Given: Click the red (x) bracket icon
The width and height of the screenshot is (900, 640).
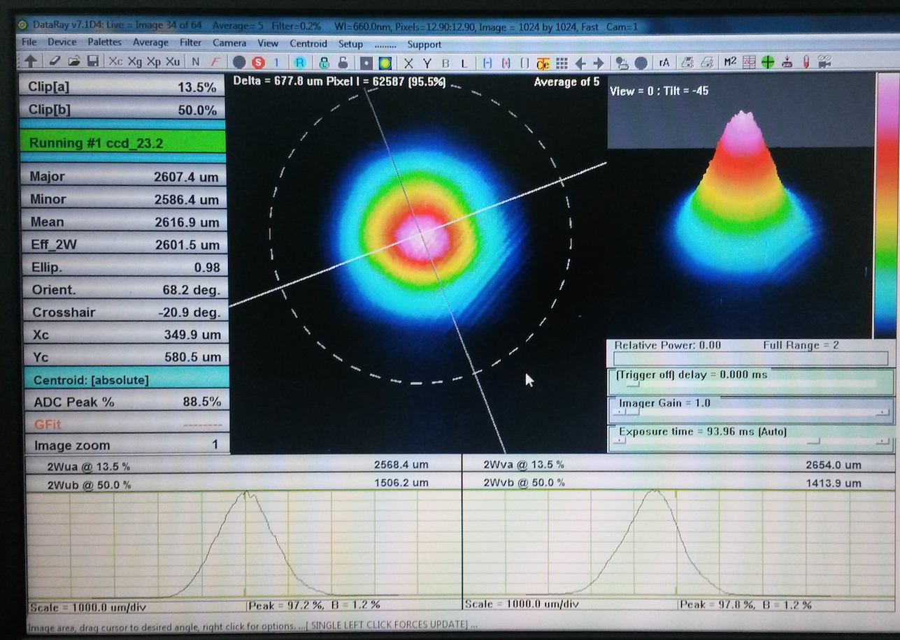Looking at the screenshot, I should pyautogui.click(x=506, y=63).
